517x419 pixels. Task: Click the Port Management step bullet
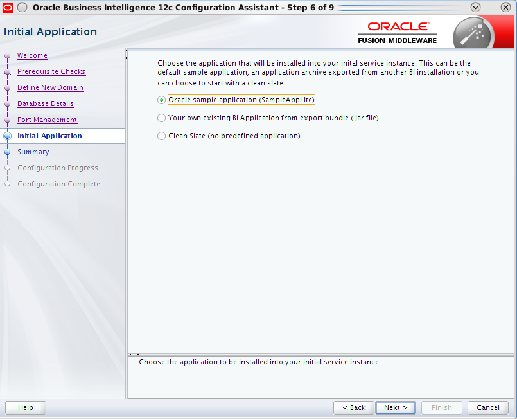coord(7,120)
